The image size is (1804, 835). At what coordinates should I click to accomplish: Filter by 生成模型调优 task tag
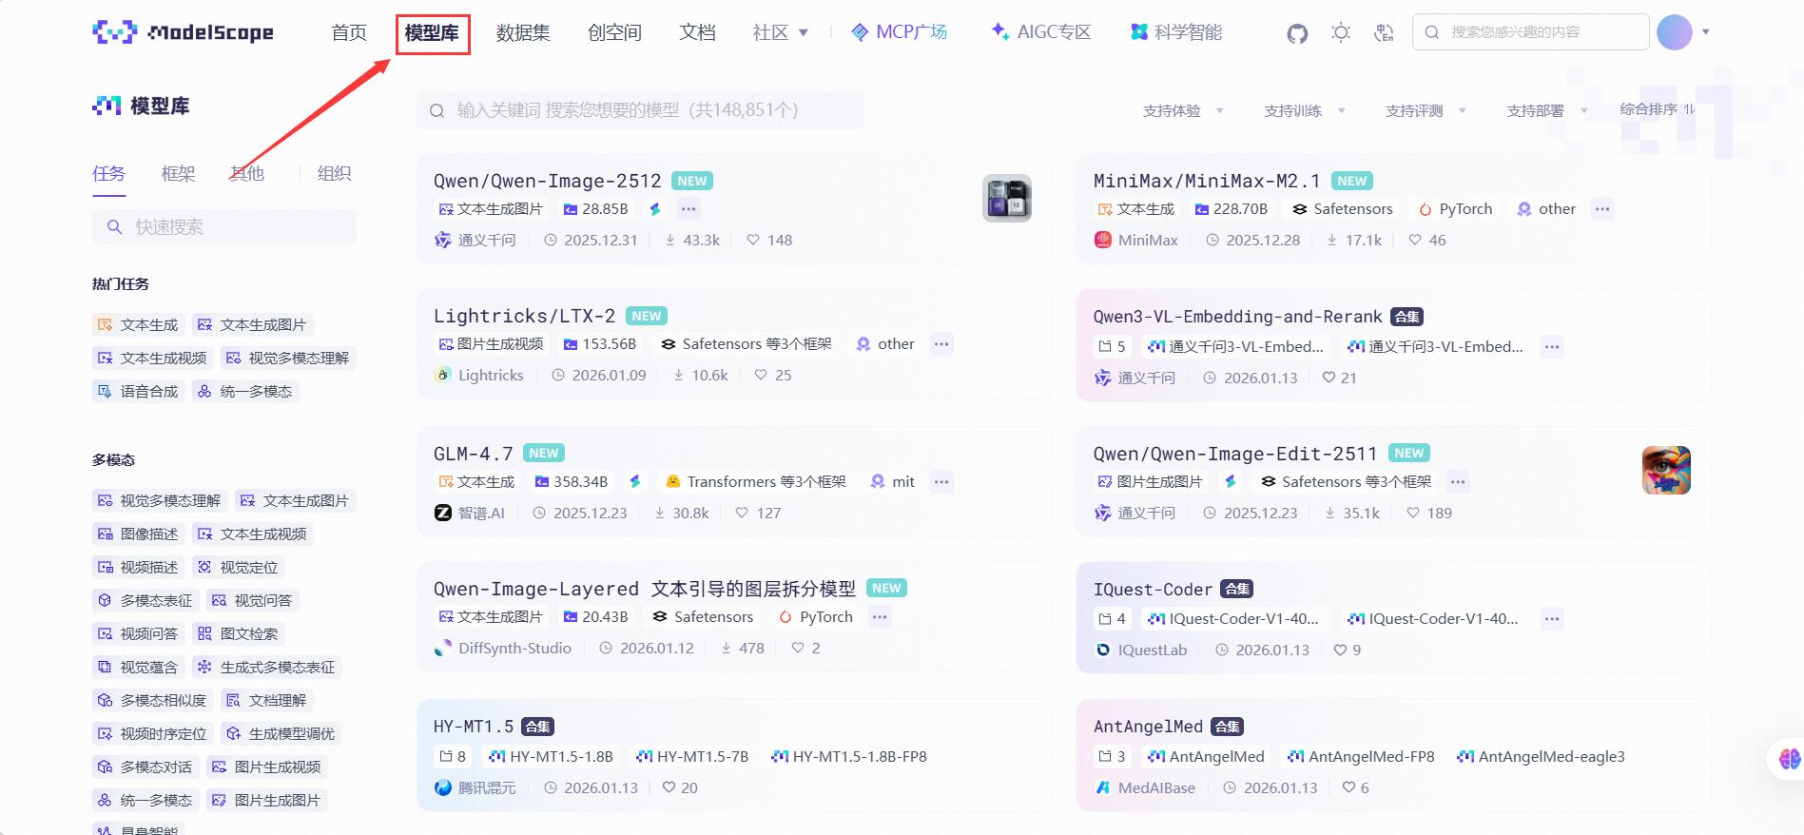281,734
